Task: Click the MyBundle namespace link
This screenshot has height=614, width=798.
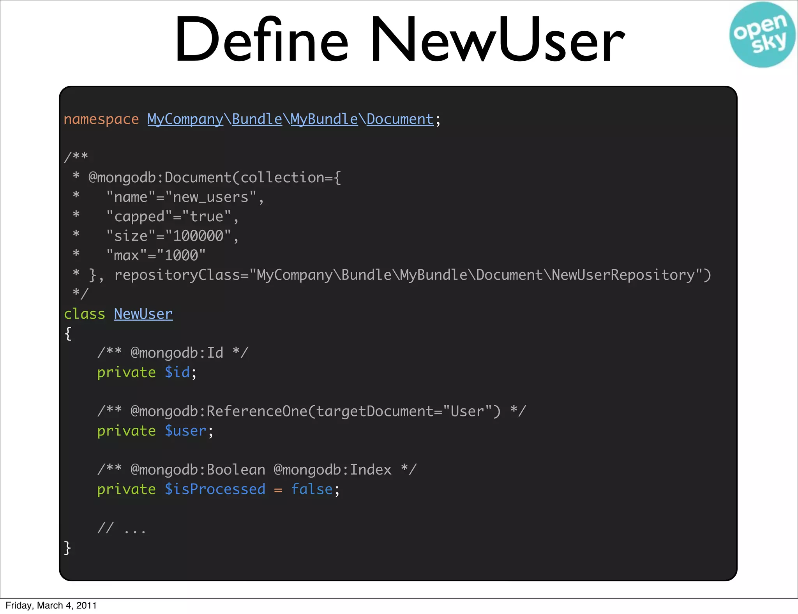Action: click(x=324, y=119)
